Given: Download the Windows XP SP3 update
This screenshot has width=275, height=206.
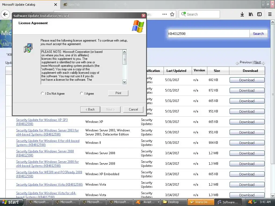Looking at the screenshot, I should pyautogui.click(x=247, y=122).
